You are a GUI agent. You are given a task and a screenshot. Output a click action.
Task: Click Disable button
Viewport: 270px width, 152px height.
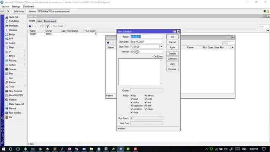pyautogui.click(x=173, y=54)
